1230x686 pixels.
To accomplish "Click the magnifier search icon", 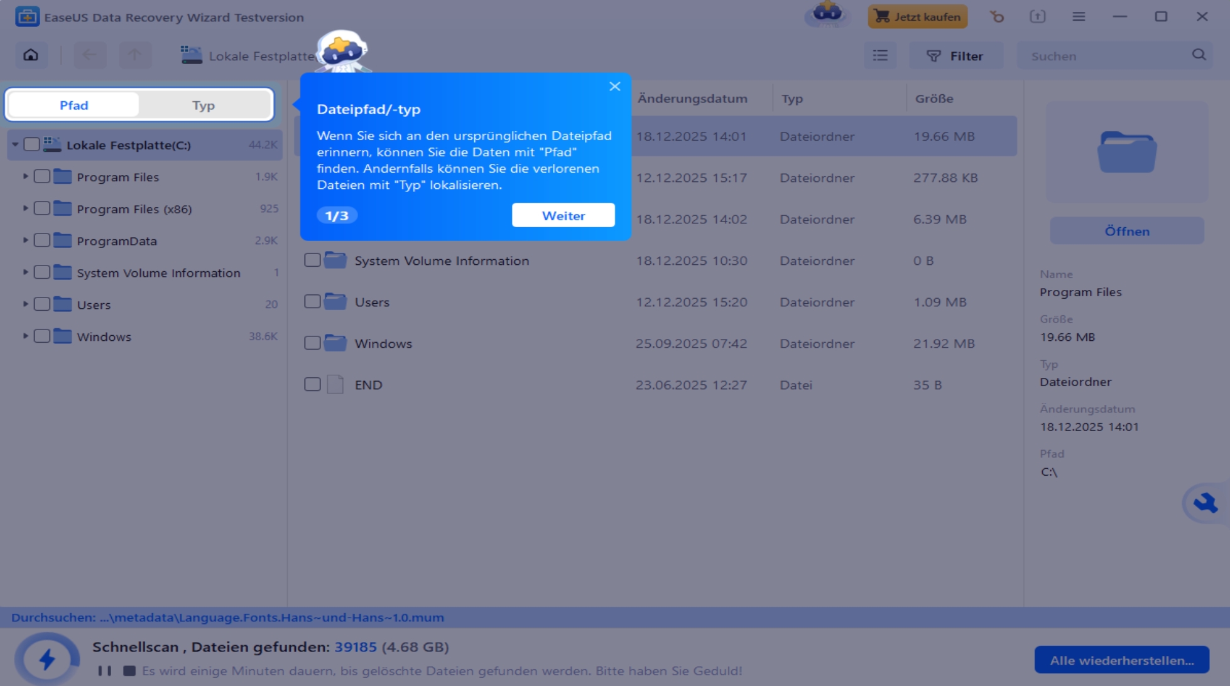I will click(x=1199, y=55).
